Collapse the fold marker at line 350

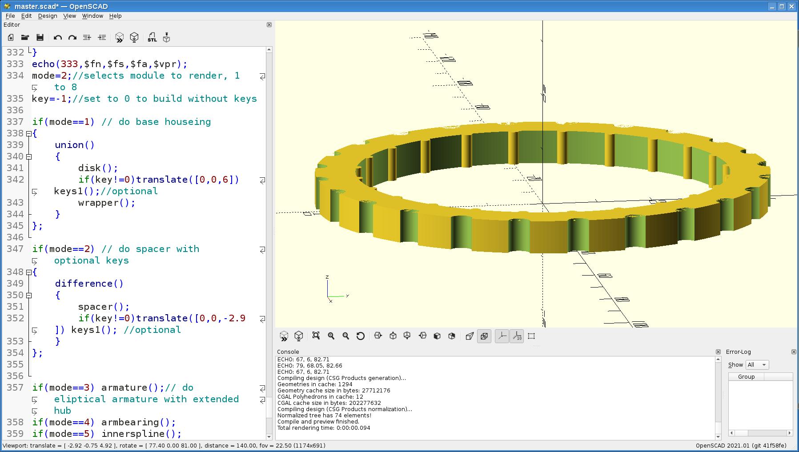29,295
